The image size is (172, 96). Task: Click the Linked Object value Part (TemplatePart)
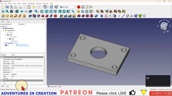pyautogui.click(x=17, y=59)
